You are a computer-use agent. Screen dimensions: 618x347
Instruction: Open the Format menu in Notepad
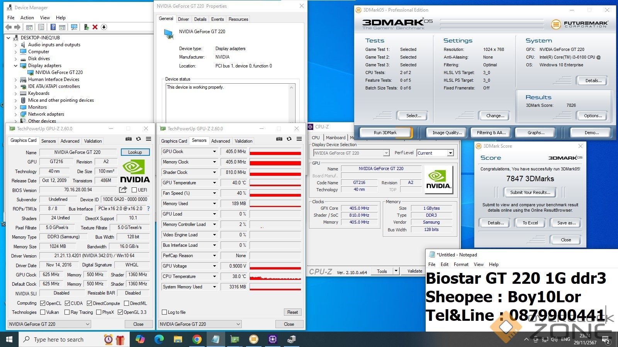[461, 264]
